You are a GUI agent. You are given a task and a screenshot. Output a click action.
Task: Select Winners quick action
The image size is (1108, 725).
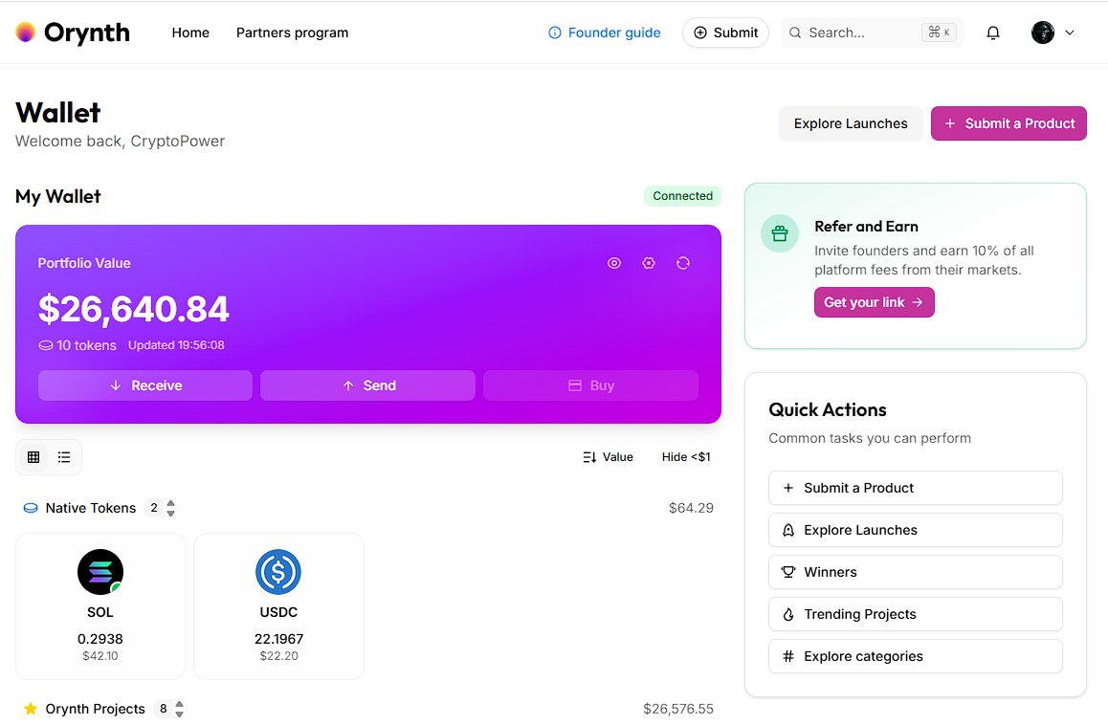[915, 572]
